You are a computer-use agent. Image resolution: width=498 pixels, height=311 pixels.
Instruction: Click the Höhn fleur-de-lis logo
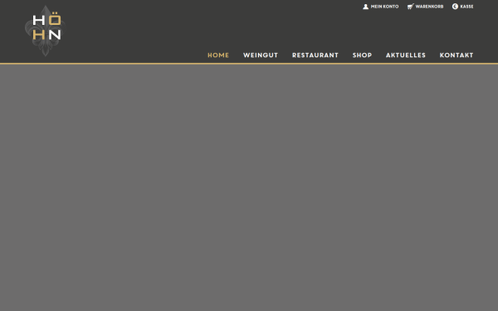coord(46,31)
